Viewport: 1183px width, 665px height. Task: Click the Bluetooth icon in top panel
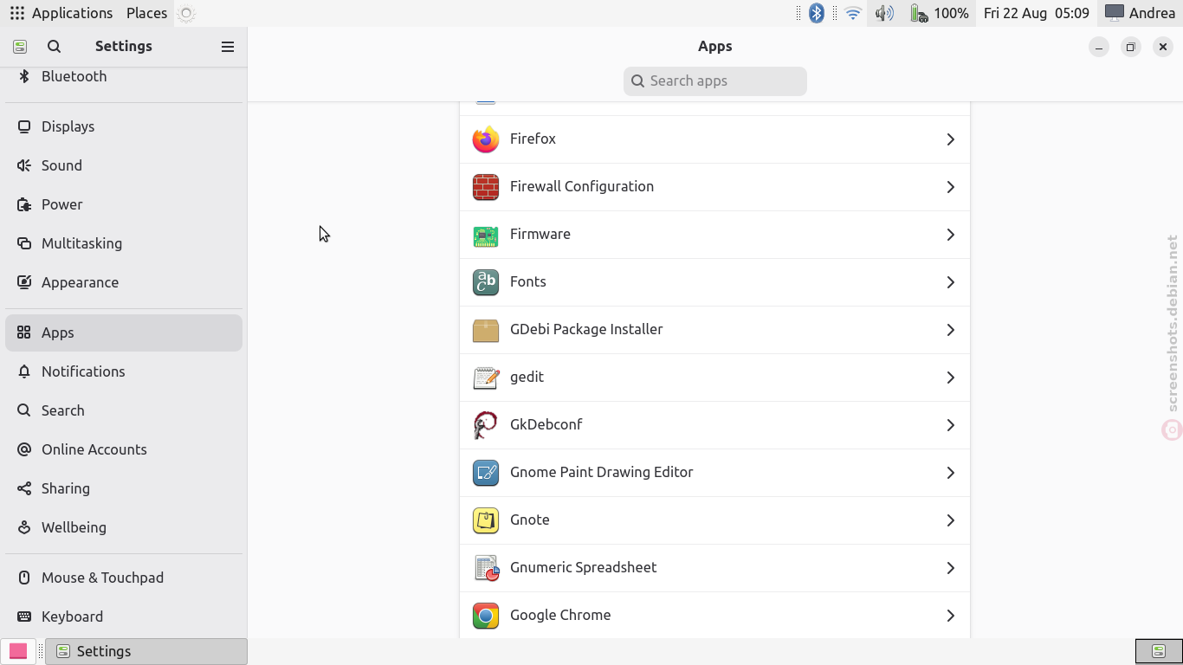click(x=817, y=13)
